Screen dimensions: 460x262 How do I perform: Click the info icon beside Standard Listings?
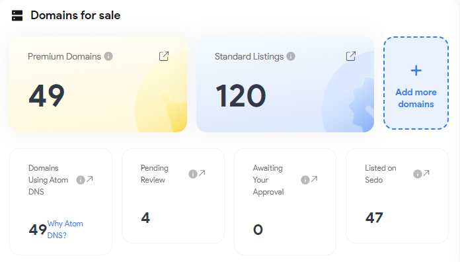(291, 56)
